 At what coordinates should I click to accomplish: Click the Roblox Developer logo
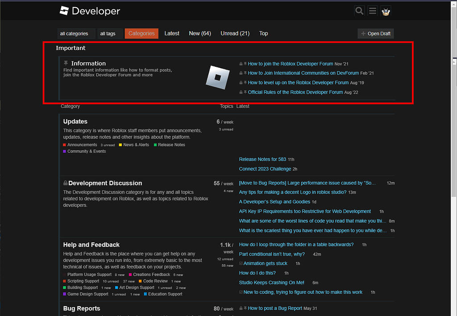[x=90, y=11]
